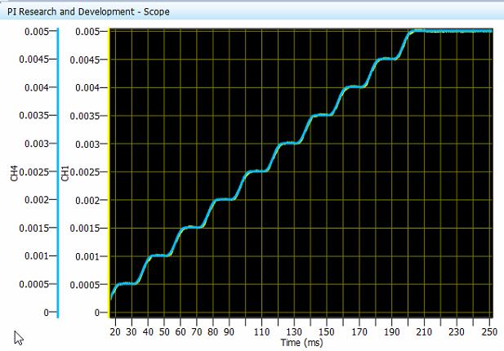
Task: Click the 130 label on time axis
Action: pyautogui.click(x=294, y=331)
